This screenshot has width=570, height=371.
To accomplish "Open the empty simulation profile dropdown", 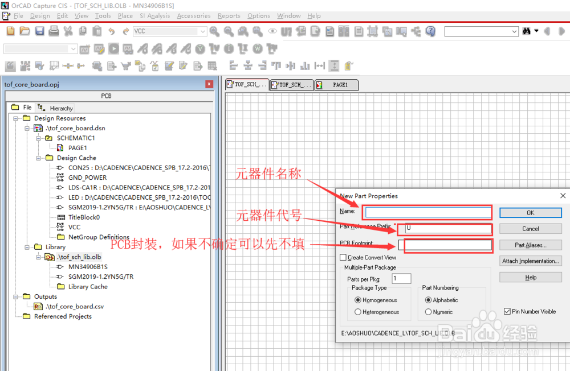I will [x=73, y=48].
